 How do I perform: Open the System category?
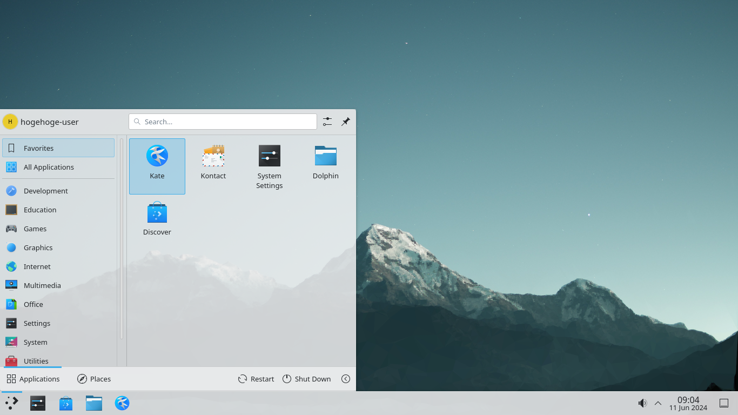[58, 342]
